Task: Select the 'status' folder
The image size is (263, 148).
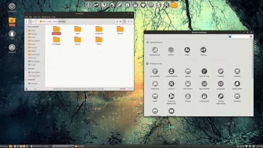Action: coord(99,41)
